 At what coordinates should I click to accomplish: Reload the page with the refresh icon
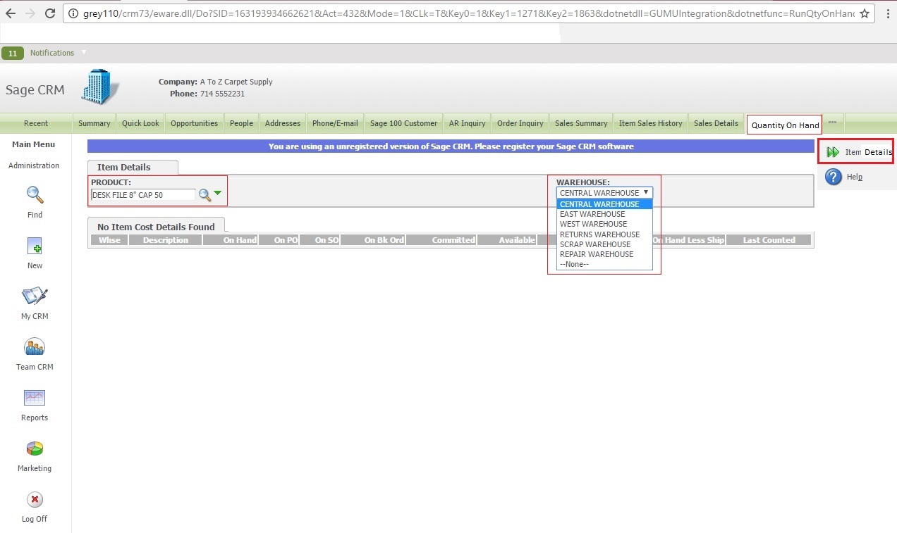[50, 13]
